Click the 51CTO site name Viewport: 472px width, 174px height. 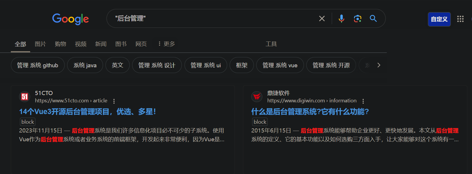click(x=44, y=93)
